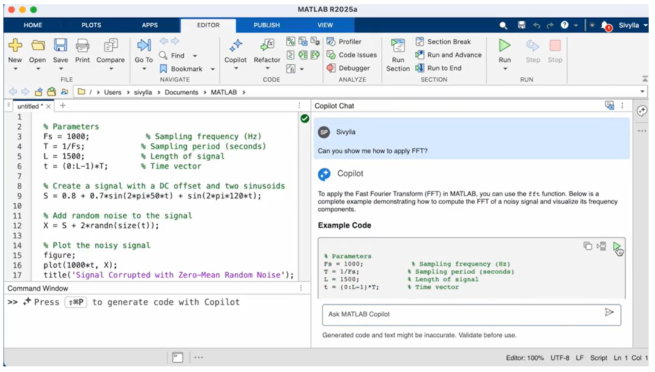The image size is (655, 372).
Task: Click the redo arrow in the quick access bar
Action: (x=550, y=25)
